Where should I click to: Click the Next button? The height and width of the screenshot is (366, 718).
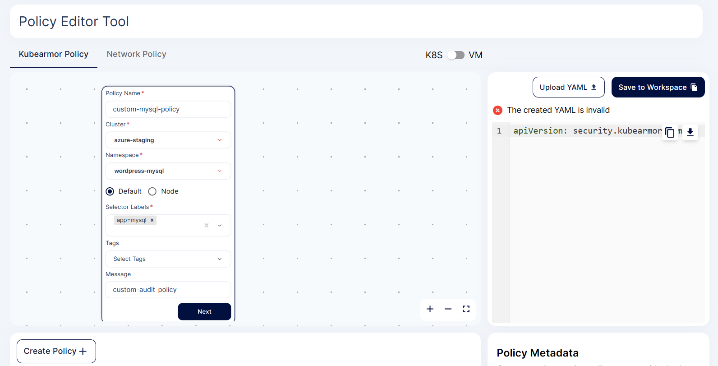(x=204, y=311)
